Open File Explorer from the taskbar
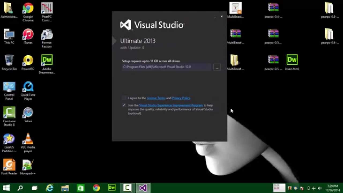 tap(65, 188)
